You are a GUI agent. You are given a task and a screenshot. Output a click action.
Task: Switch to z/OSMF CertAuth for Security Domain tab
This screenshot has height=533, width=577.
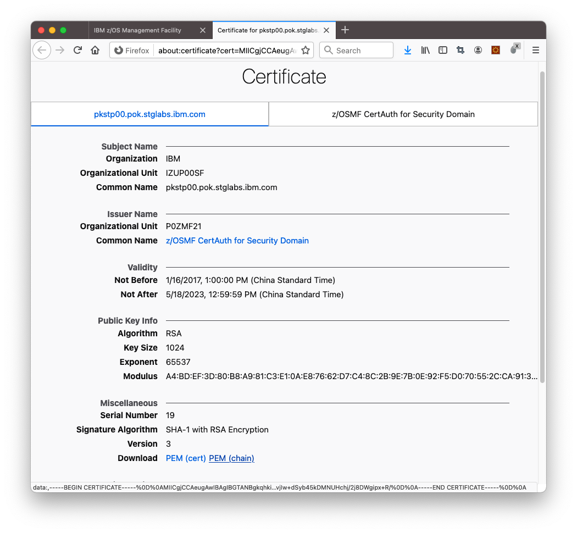pos(403,114)
